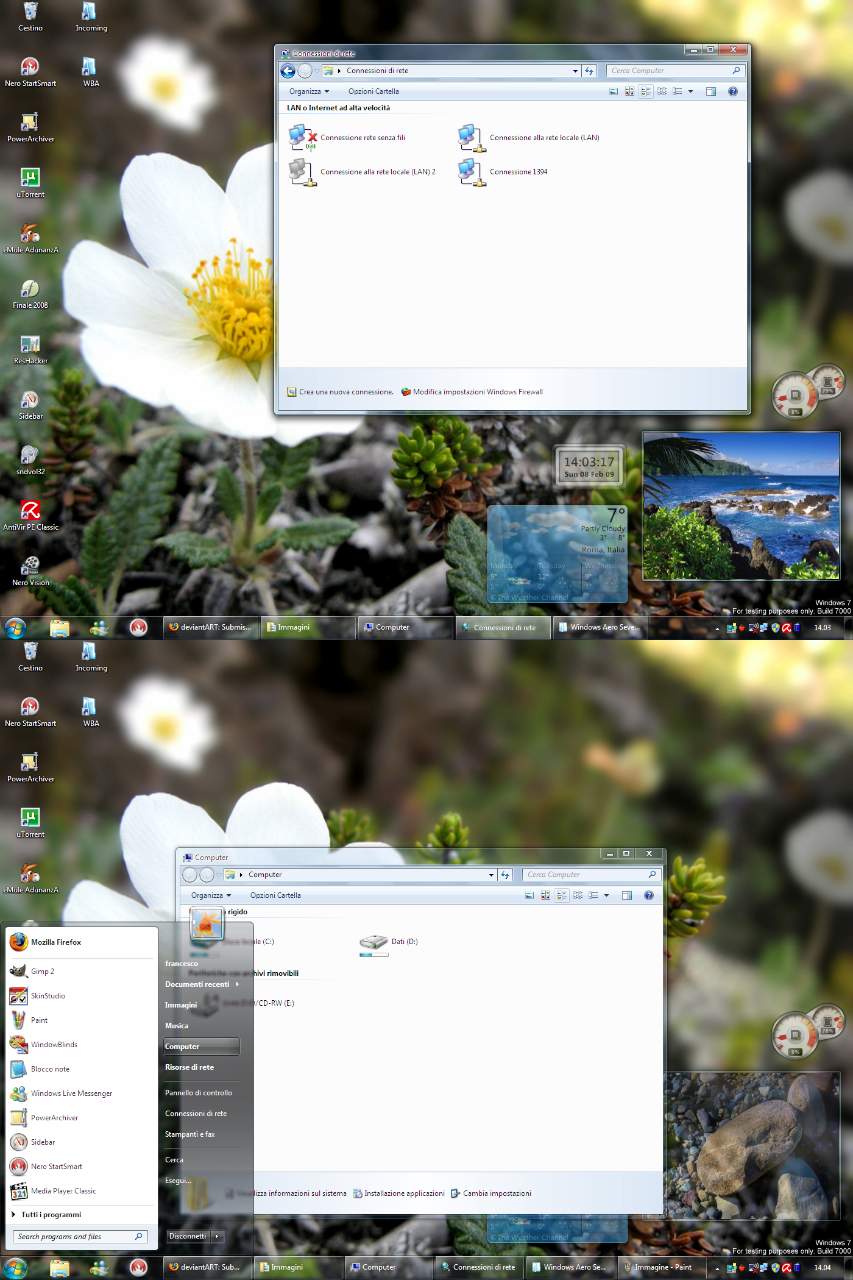
Task: Open Finale 2008 desktop shortcut
Action: (30, 294)
